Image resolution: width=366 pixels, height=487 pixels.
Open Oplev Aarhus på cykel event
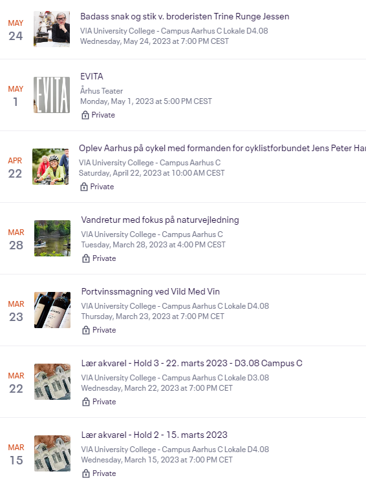click(x=222, y=148)
